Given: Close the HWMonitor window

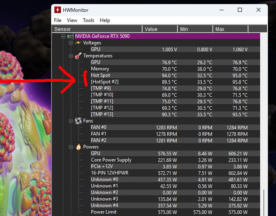Looking at the screenshot, I should coord(259,10).
